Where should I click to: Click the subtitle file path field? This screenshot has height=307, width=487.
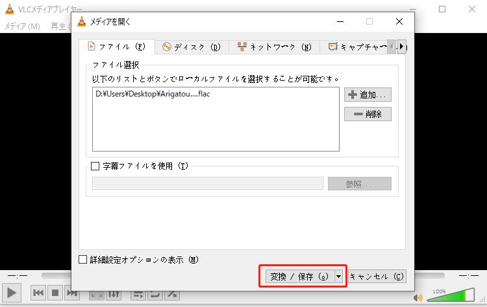pyautogui.click(x=208, y=183)
